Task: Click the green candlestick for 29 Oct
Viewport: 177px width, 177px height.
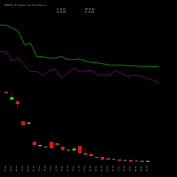Action: pyautogui.click(x=12, y=98)
